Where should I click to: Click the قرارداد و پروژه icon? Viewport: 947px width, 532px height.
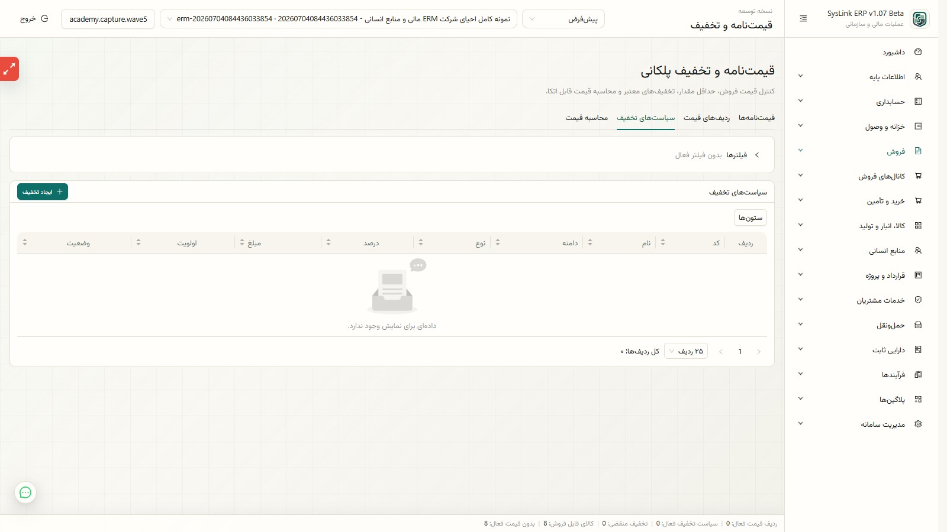pos(918,275)
